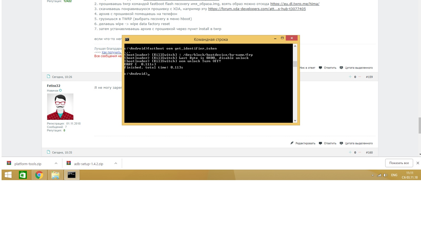This screenshot has width=421, height=237.
Task: Click the #160 post number link
Action: [369, 152]
